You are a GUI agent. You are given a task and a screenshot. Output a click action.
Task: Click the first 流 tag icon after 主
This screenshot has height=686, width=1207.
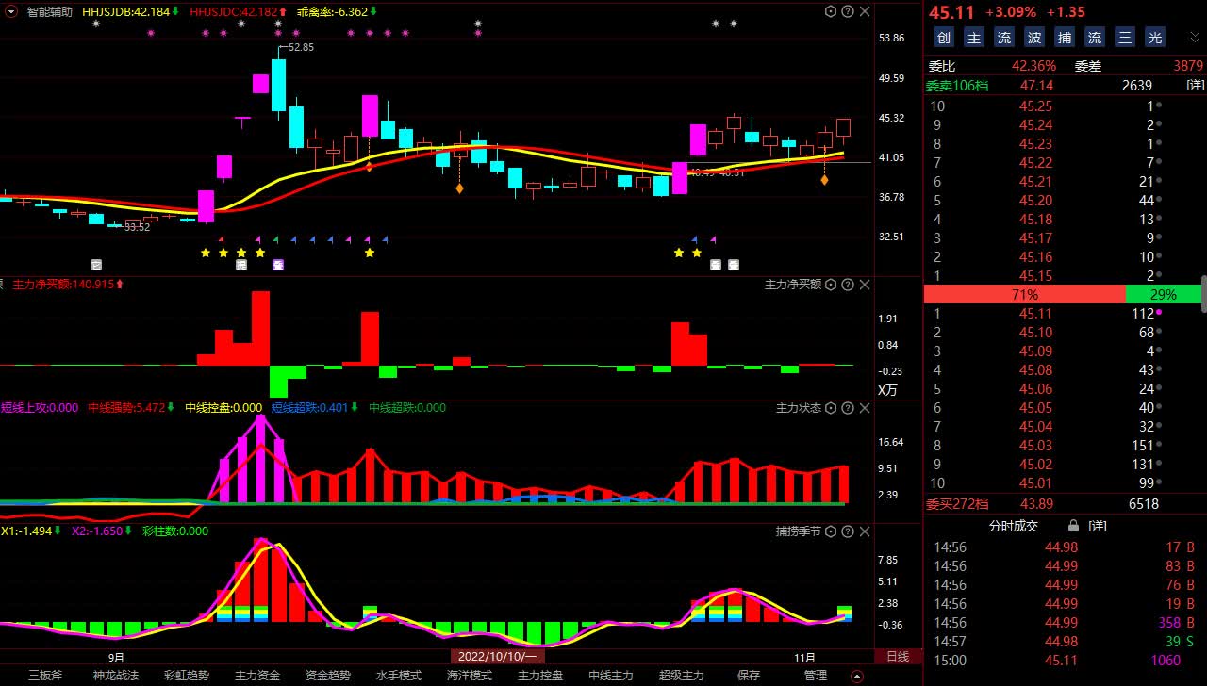coord(1004,38)
